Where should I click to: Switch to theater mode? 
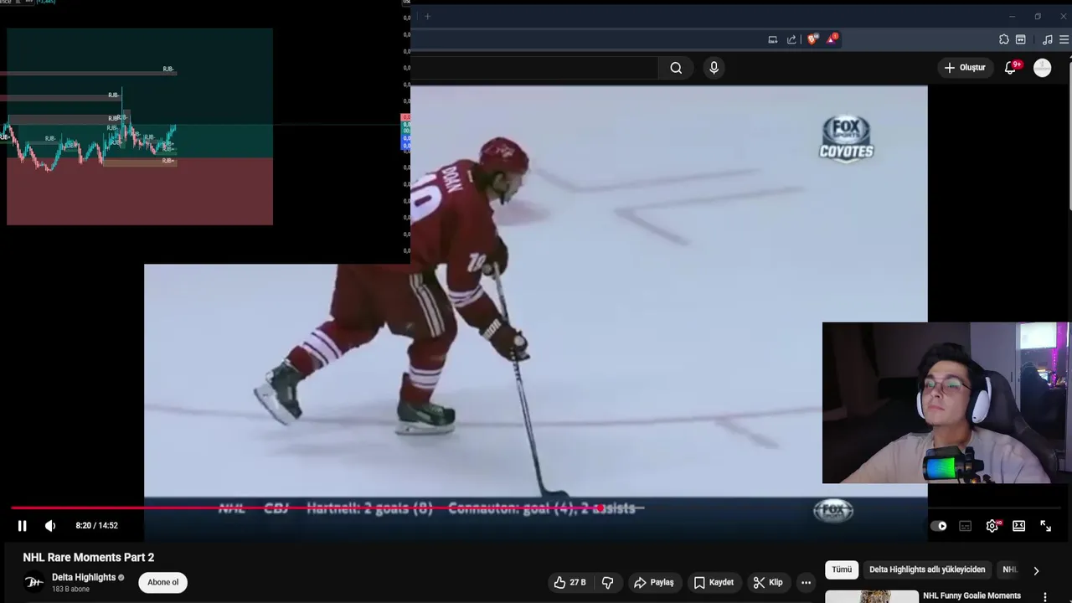tap(1019, 526)
